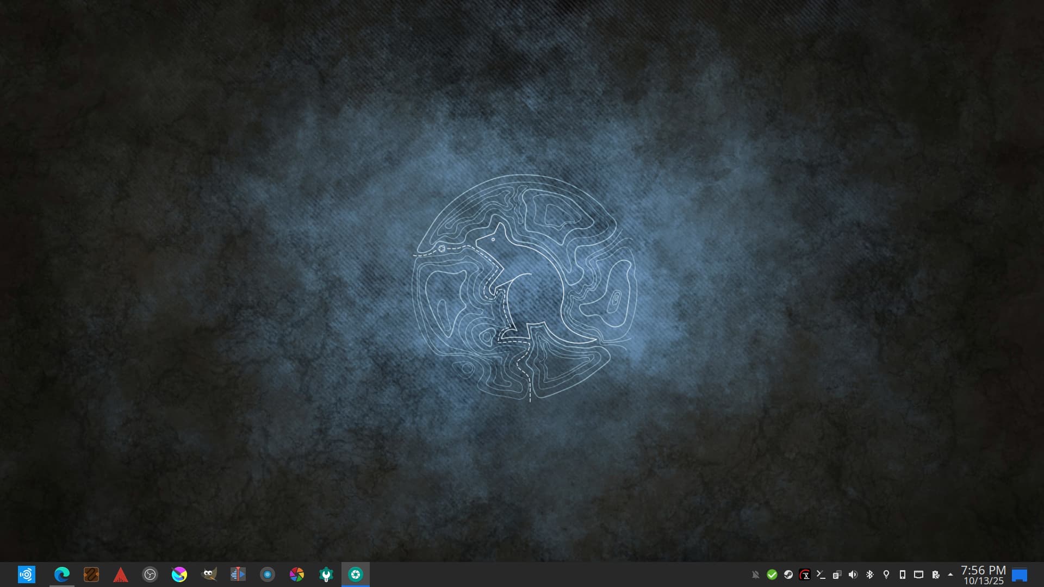Launch the colorful aperture photo app
1044x587 pixels.
coord(297,574)
